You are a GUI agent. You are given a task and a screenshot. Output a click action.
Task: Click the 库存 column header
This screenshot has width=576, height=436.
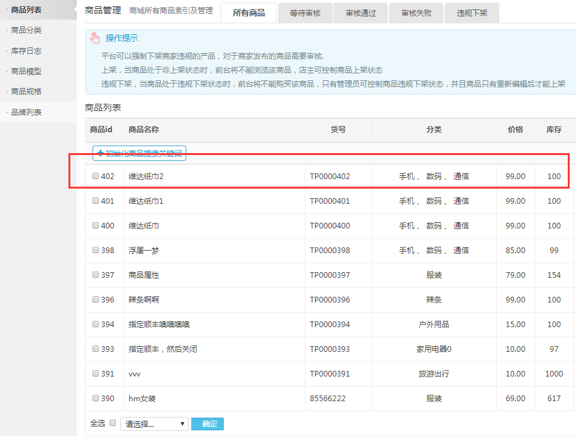(554, 130)
